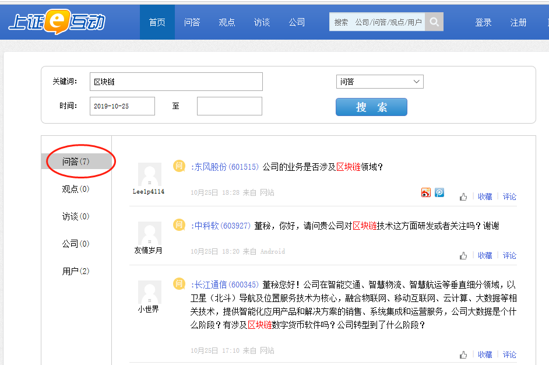Select the 公司 menu item in navigation

pyautogui.click(x=297, y=21)
